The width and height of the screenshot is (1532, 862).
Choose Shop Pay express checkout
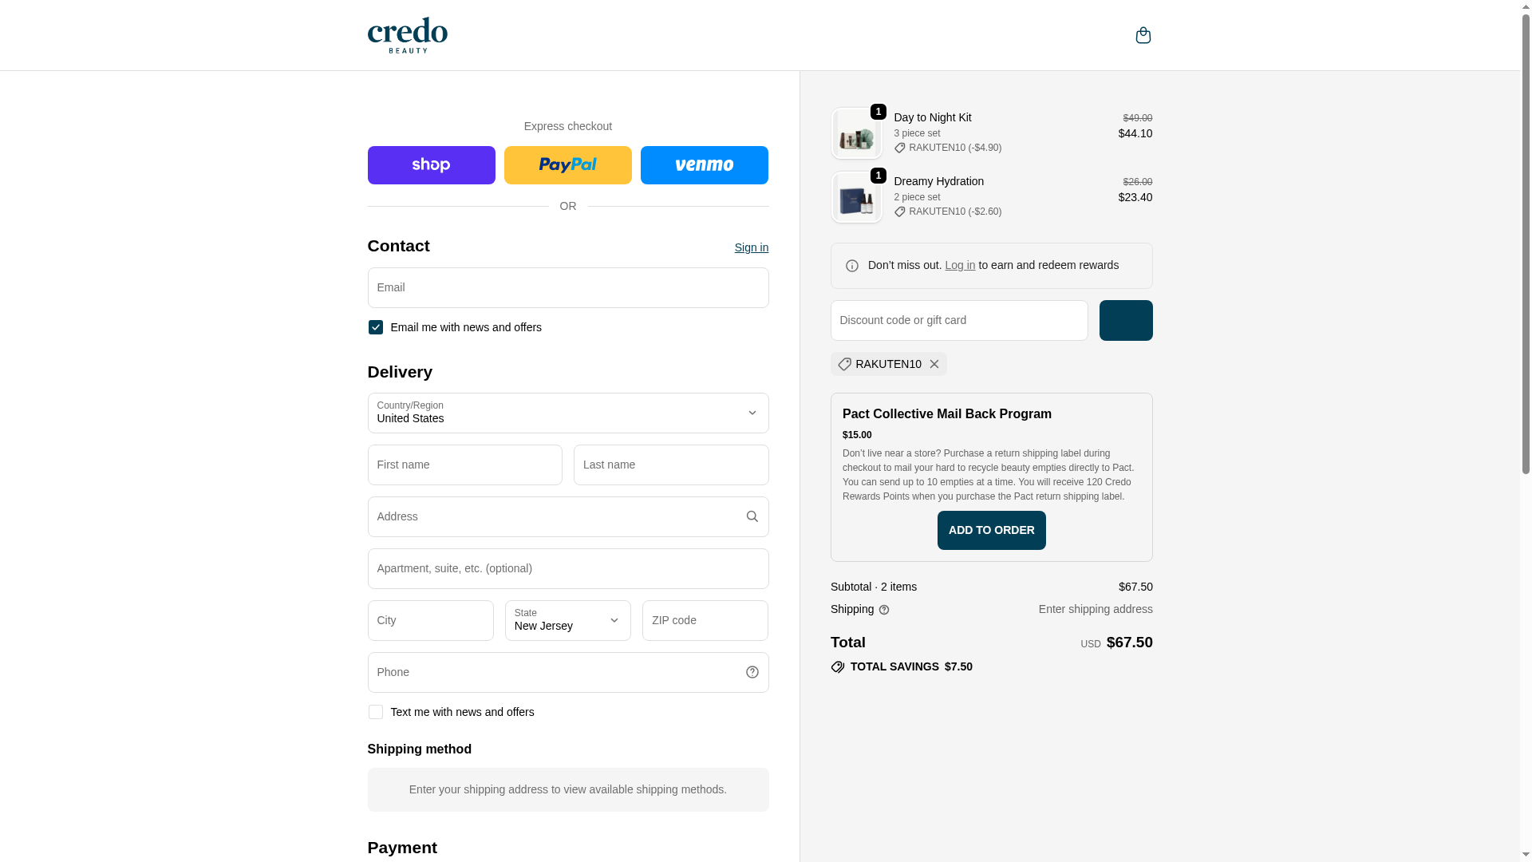(431, 165)
